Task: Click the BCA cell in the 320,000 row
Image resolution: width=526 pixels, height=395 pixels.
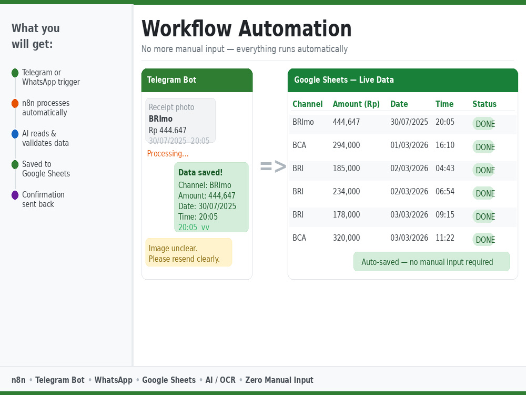Action: tap(299, 238)
